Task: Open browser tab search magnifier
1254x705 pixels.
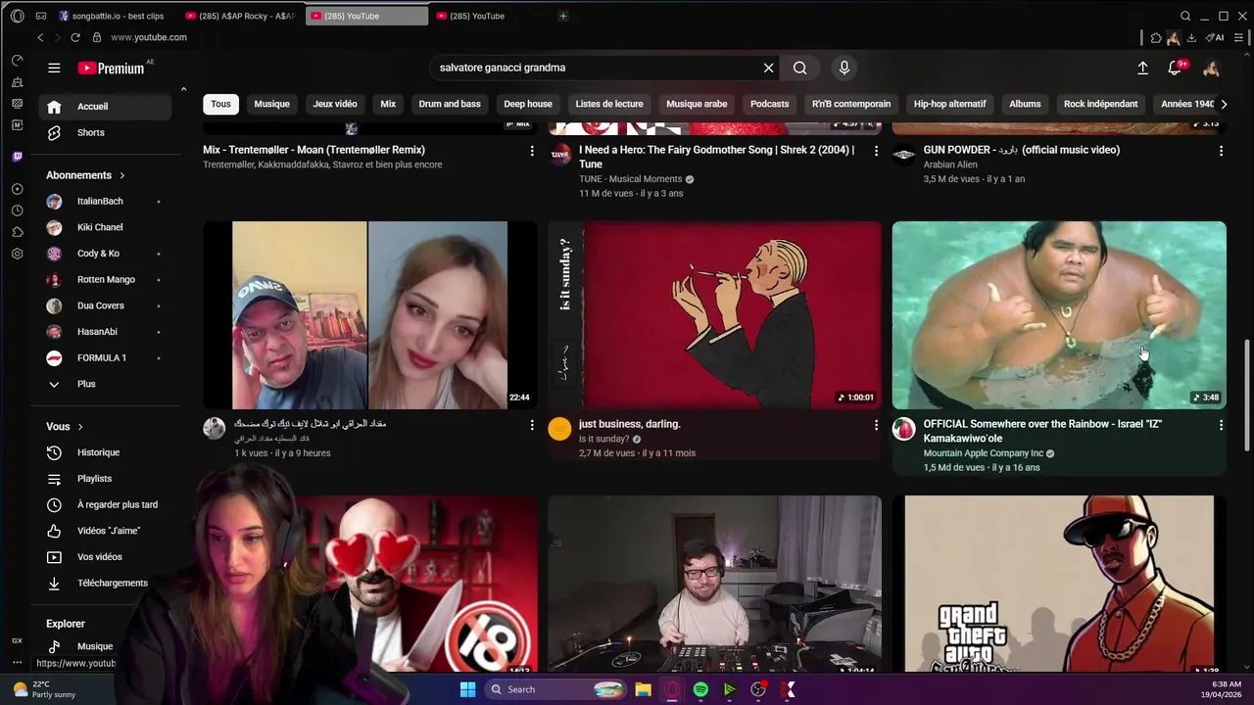Action: coord(1185,16)
